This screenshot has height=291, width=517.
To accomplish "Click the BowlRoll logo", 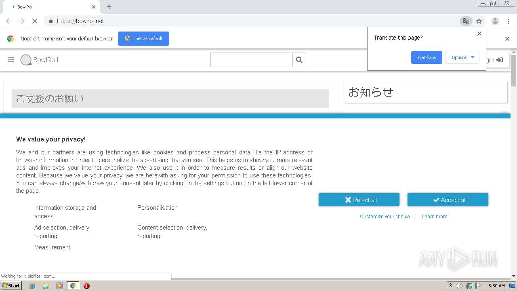I will coord(39,60).
